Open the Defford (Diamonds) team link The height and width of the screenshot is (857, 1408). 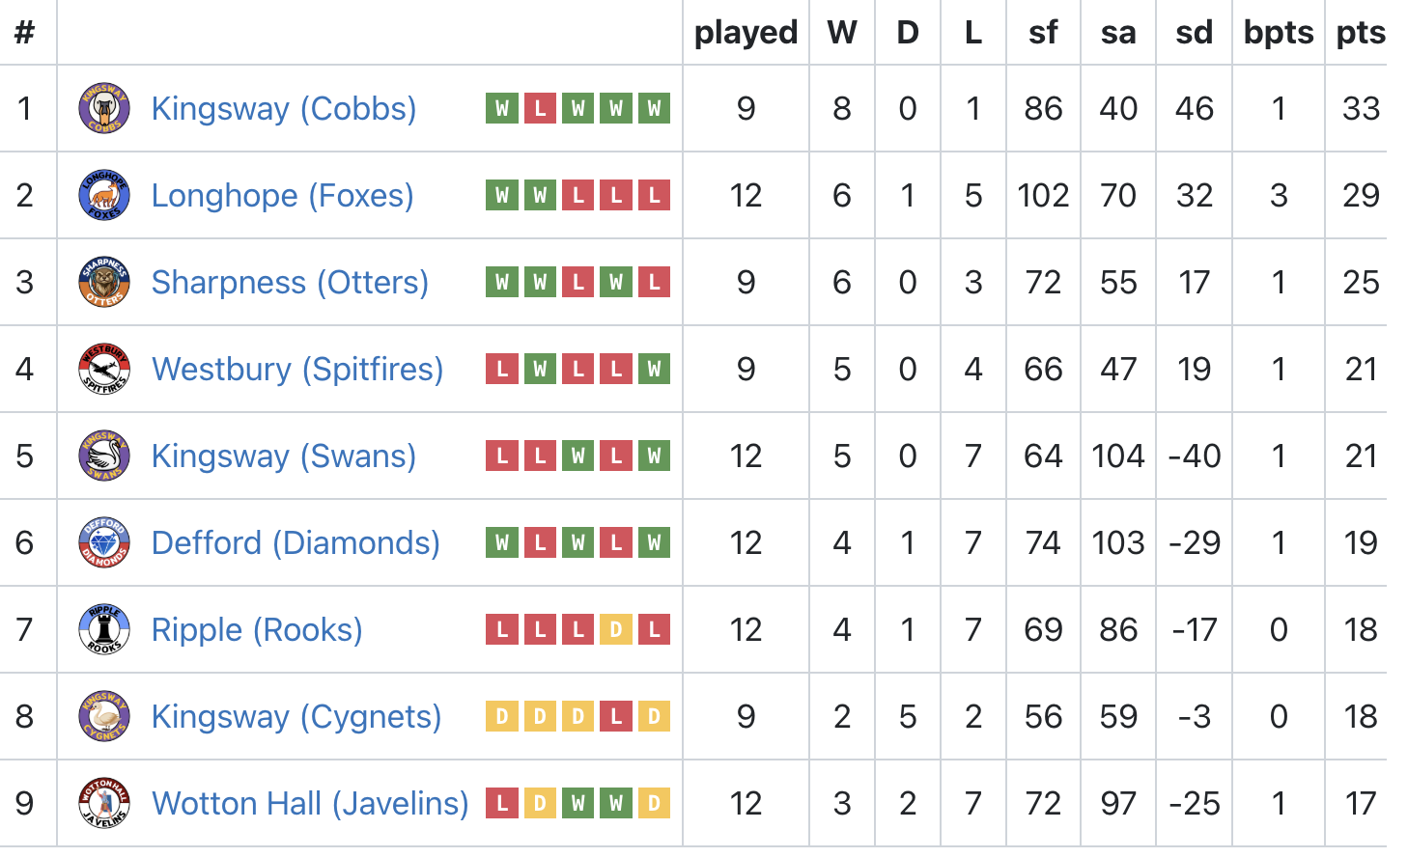pos(296,543)
